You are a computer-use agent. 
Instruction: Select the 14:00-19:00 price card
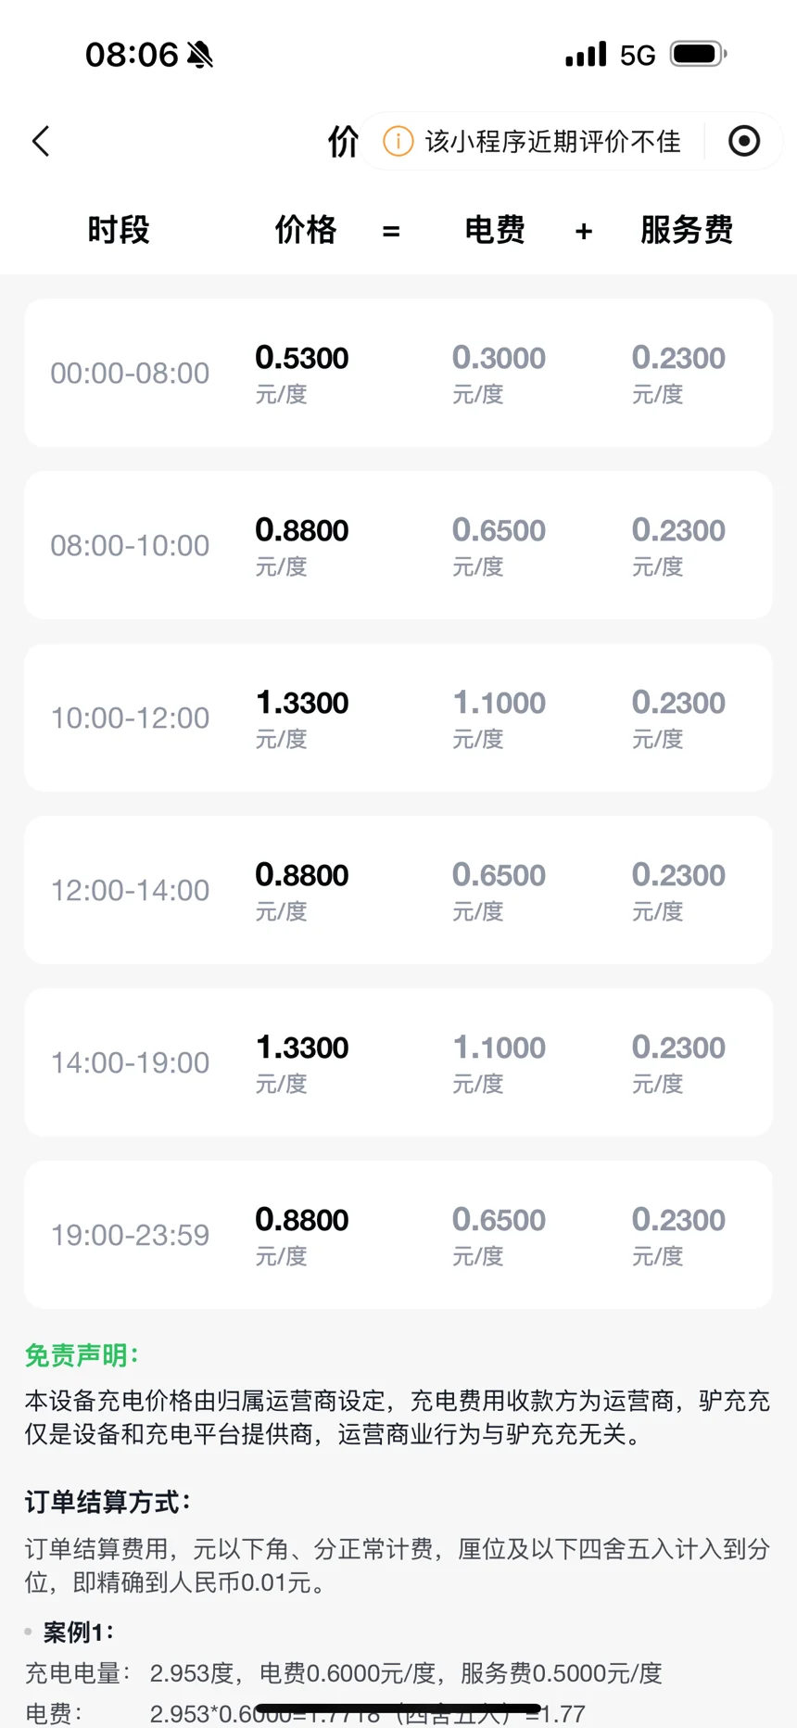[398, 1062]
